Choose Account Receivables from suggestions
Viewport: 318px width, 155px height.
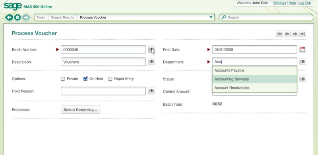pyautogui.click(x=254, y=88)
